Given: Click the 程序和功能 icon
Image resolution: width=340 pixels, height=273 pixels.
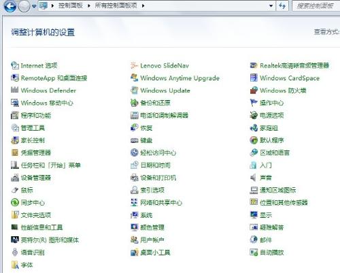Looking at the screenshot, I should [x=15, y=115].
